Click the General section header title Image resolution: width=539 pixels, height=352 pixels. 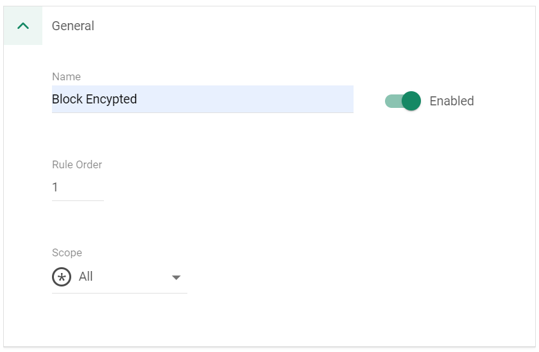(73, 26)
